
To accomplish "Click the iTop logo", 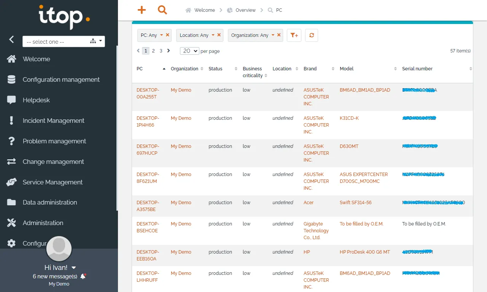I will pos(64,17).
